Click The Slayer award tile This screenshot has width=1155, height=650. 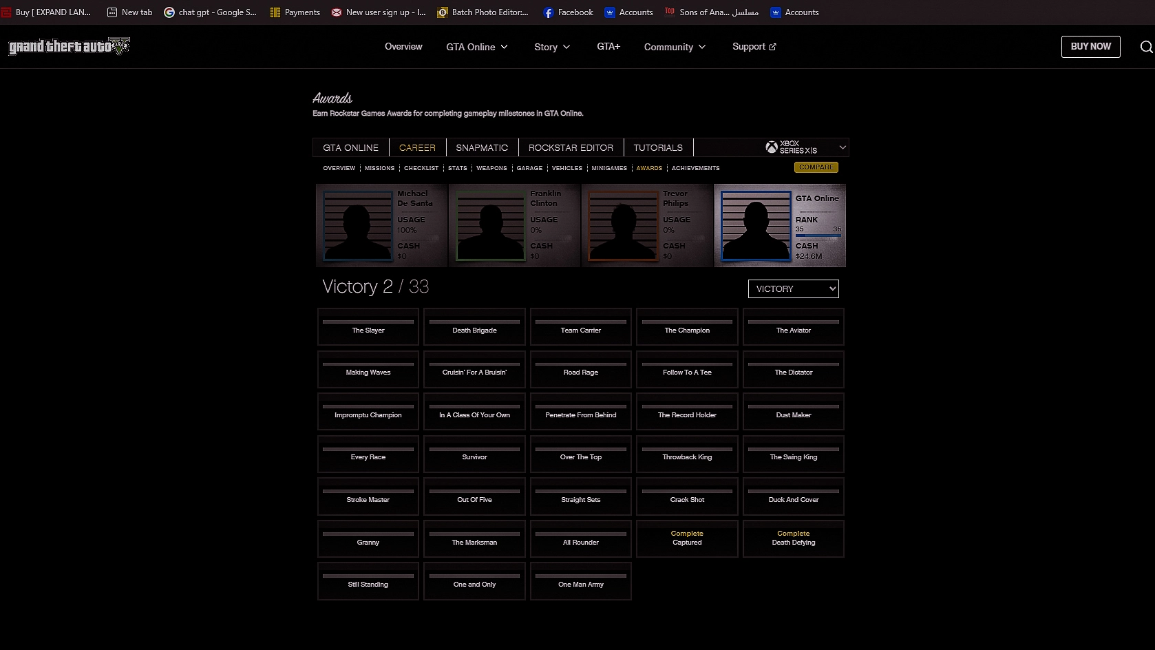368,327
